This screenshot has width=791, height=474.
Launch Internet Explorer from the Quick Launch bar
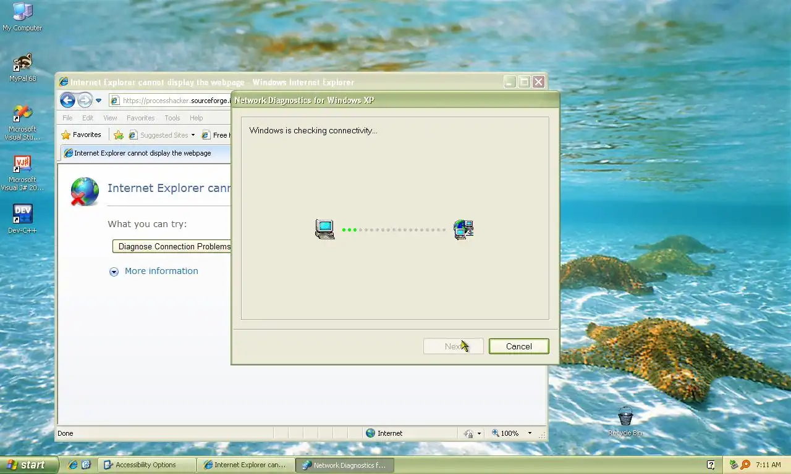click(x=74, y=465)
